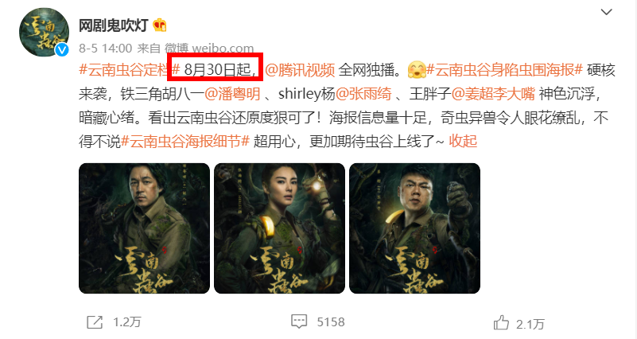Click the 网剧鬼吹灯 profile avatar
This screenshot has height=339, width=637.
pos(44,32)
